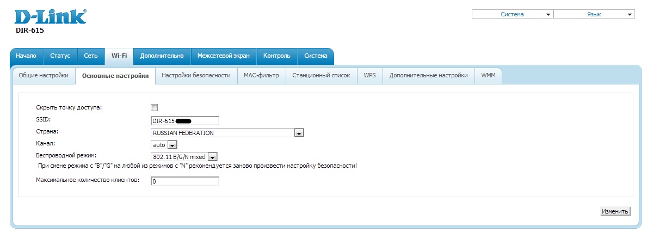Image resolution: width=647 pixels, height=244 pixels.
Task: Select the Дополнительно main tab
Action: pos(162,56)
